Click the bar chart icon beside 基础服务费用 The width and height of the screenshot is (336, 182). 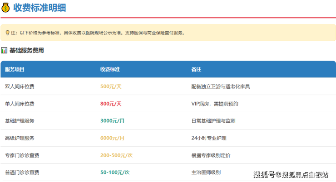(x=4, y=51)
